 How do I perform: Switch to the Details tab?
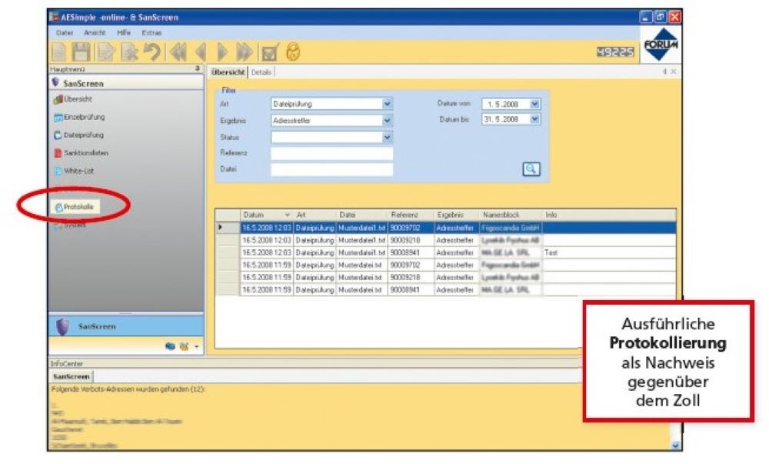[x=261, y=72]
